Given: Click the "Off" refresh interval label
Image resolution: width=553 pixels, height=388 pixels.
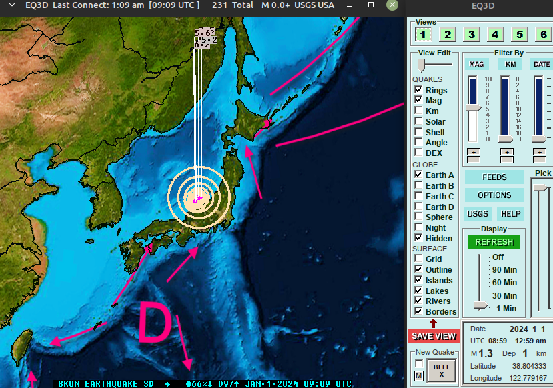Looking at the screenshot, I should point(498,257).
